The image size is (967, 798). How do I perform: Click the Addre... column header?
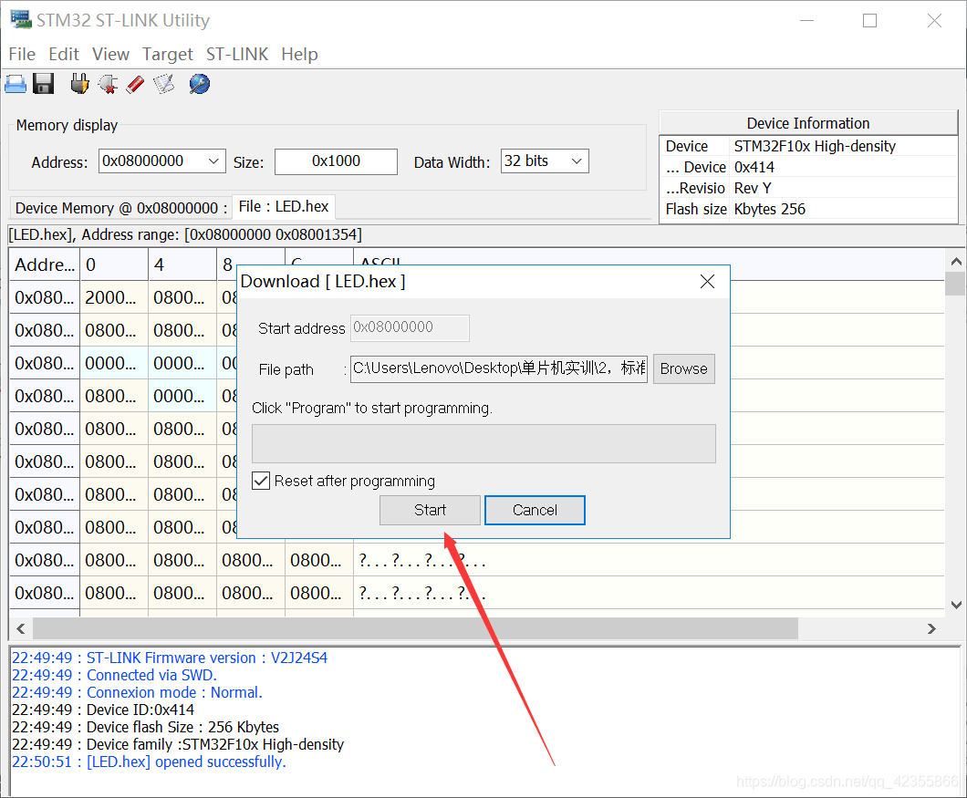click(45, 264)
